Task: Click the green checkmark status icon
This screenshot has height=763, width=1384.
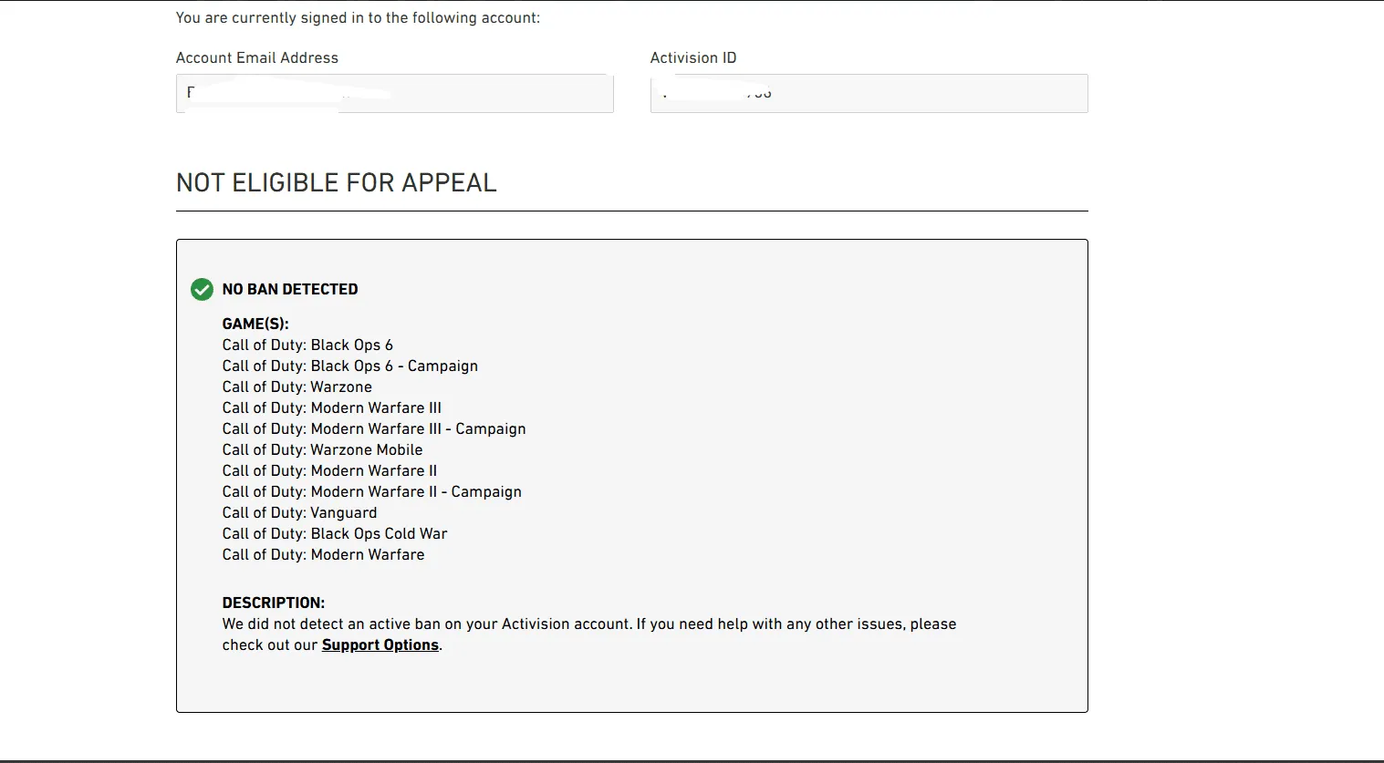Action: (x=202, y=289)
